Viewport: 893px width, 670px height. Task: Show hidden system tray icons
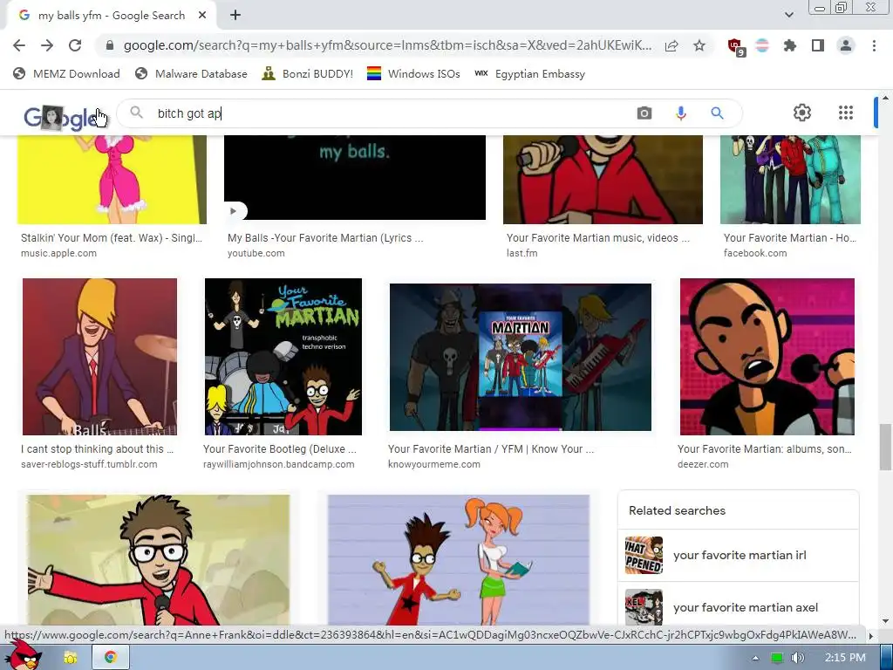[756, 658]
